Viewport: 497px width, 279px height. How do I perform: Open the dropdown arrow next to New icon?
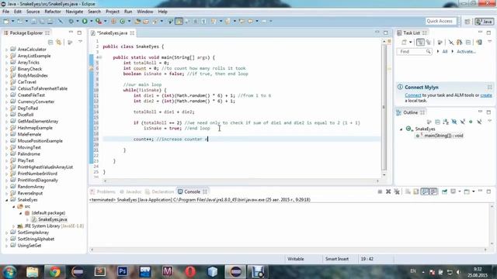click(12, 21)
